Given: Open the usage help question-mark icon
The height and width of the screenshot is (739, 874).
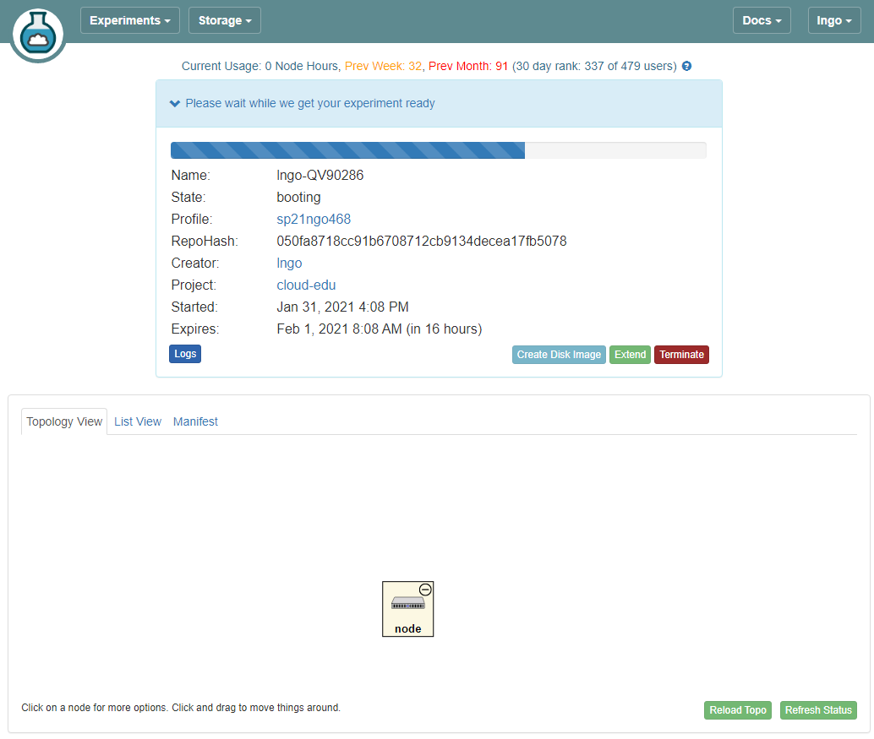Looking at the screenshot, I should tap(686, 66).
